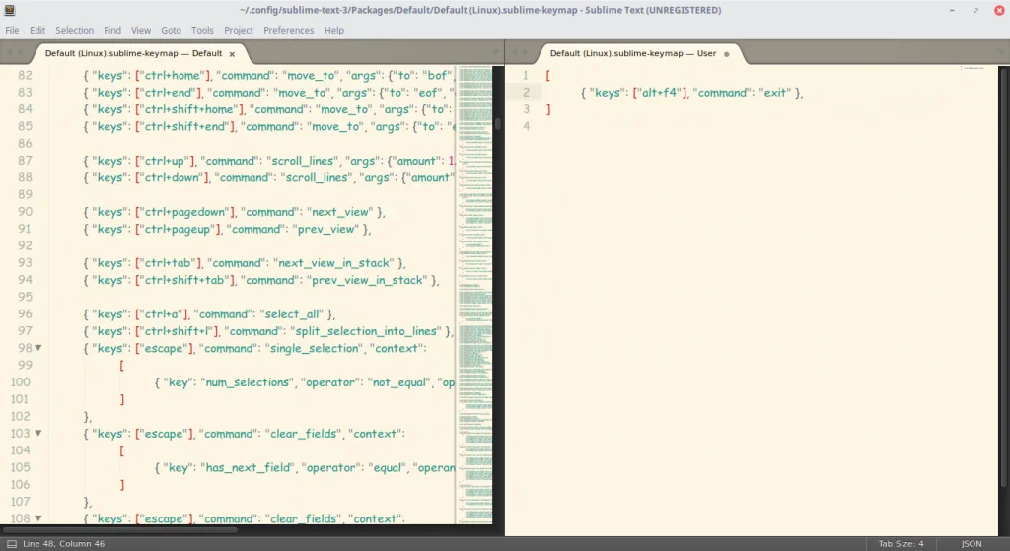The image size is (1010, 551).
Task: Open the Preferences menu
Action: coord(288,31)
